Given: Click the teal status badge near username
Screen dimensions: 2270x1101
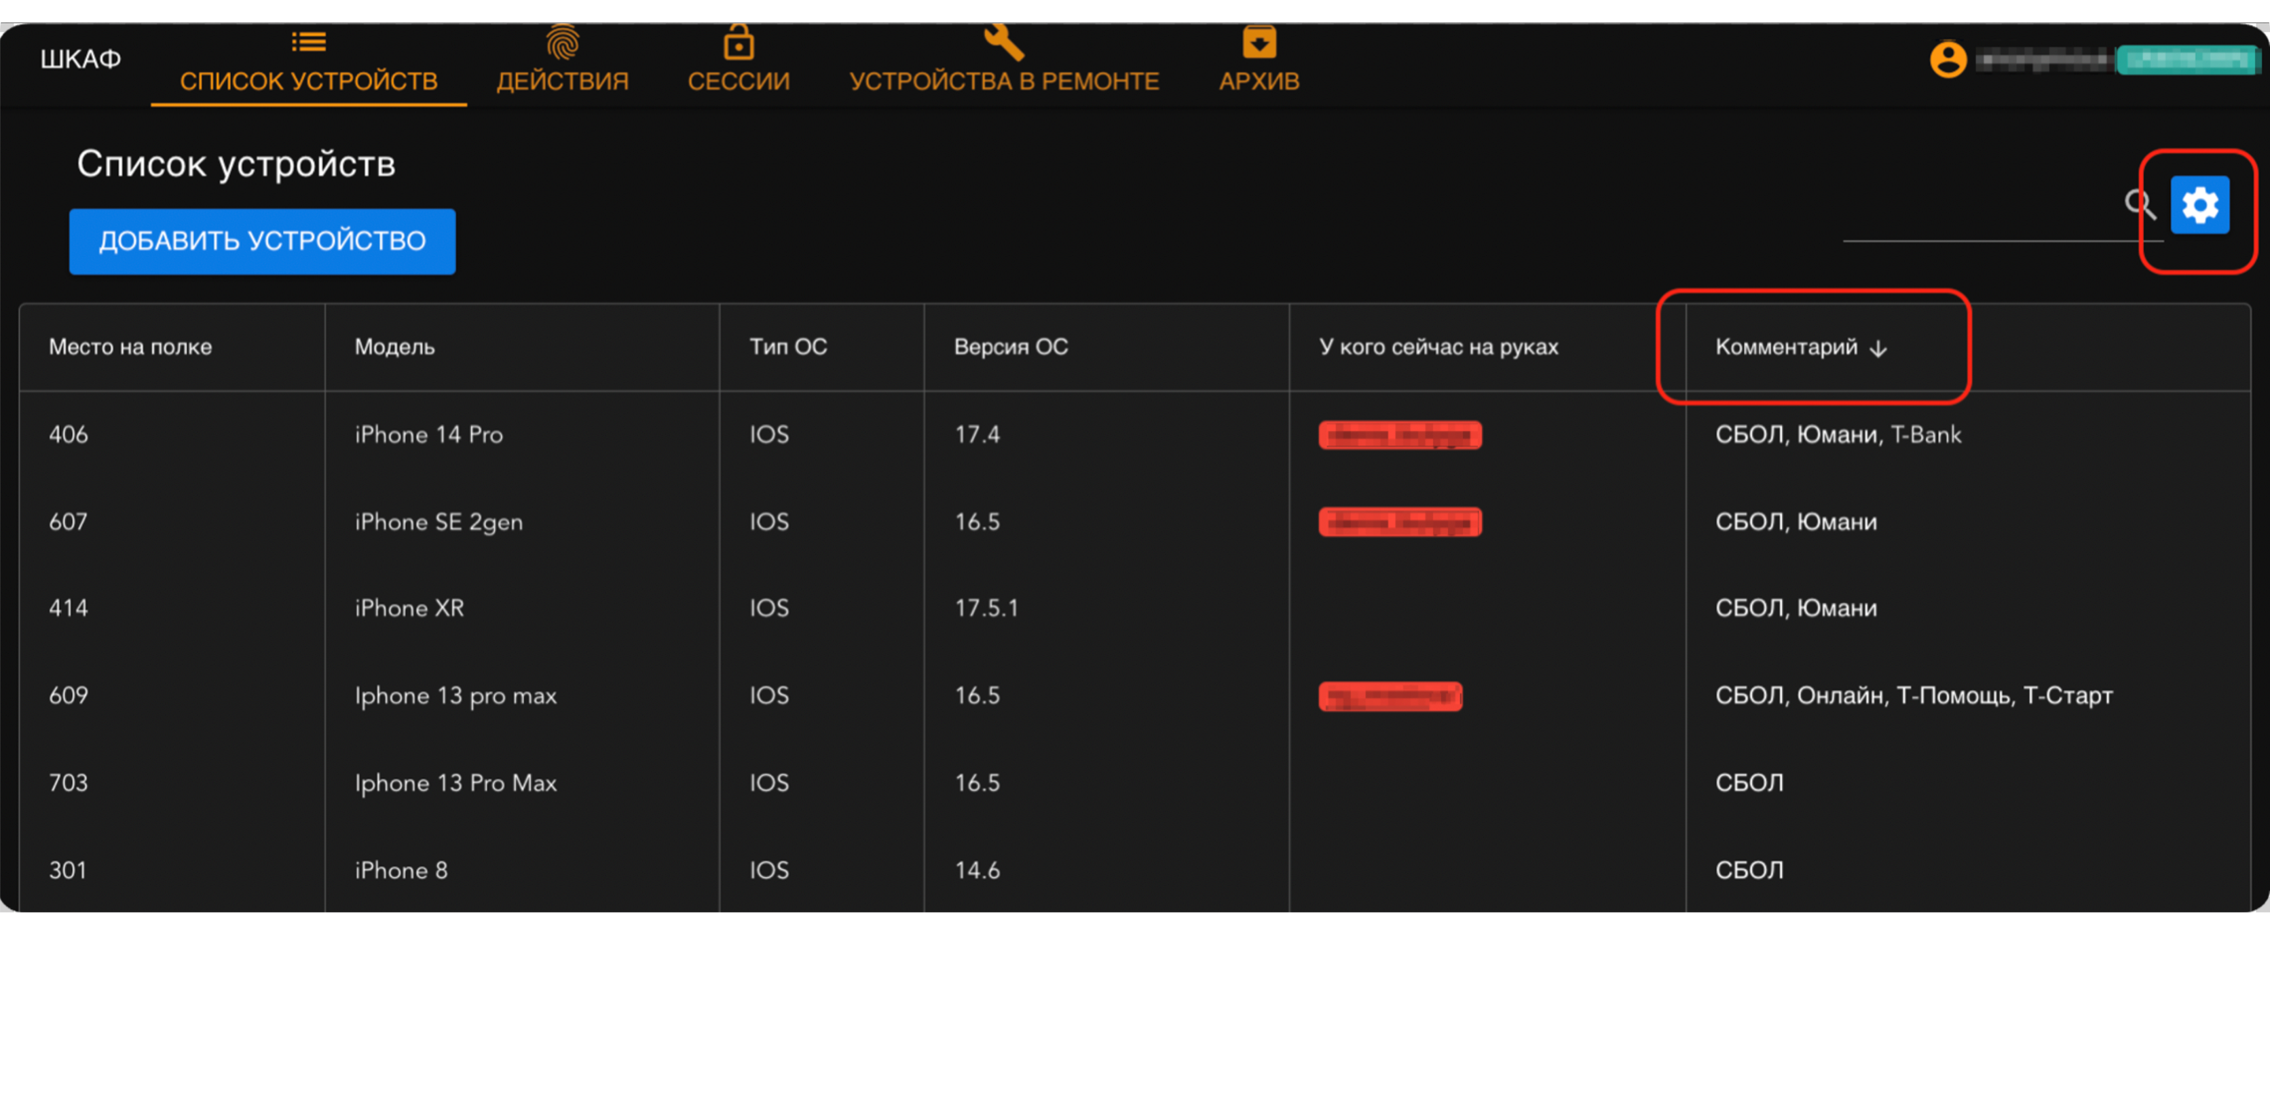Looking at the screenshot, I should [2187, 60].
